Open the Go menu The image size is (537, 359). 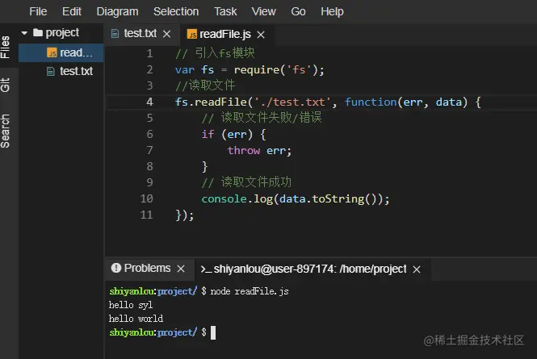coord(298,11)
